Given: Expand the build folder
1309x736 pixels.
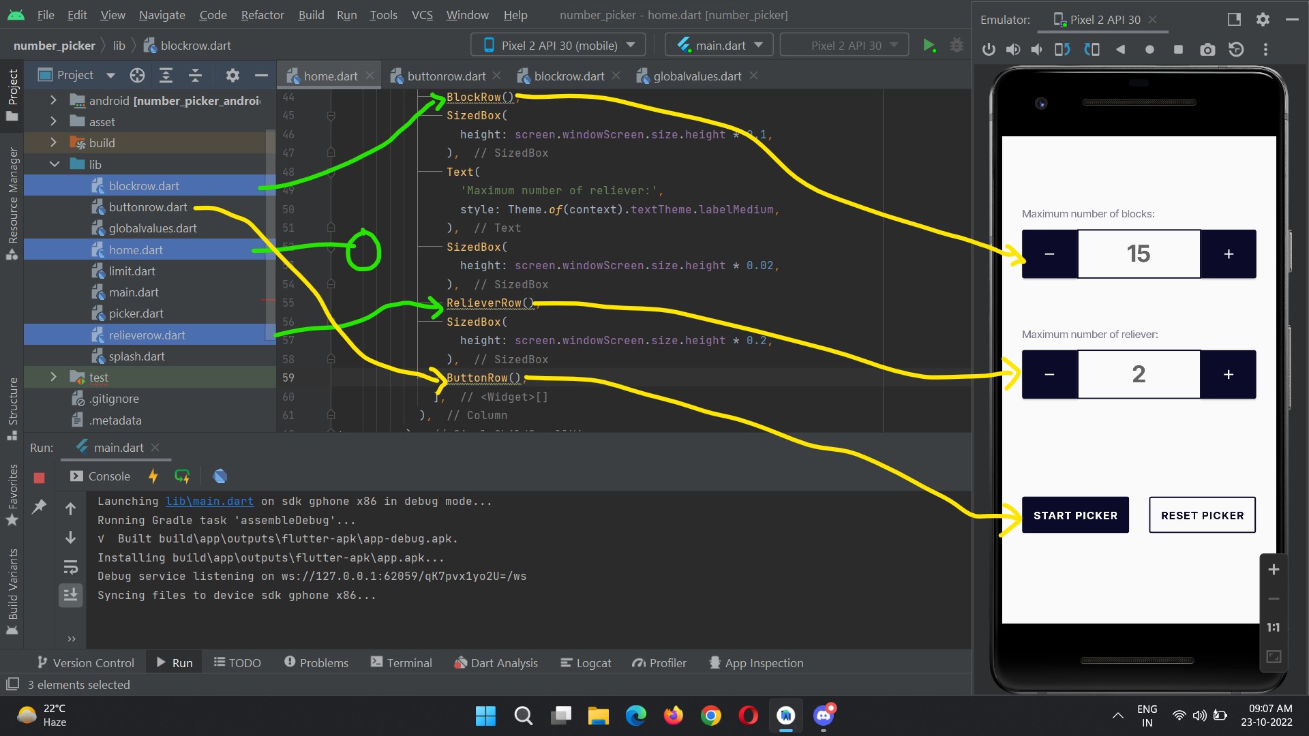Looking at the screenshot, I should pos(54,142).
